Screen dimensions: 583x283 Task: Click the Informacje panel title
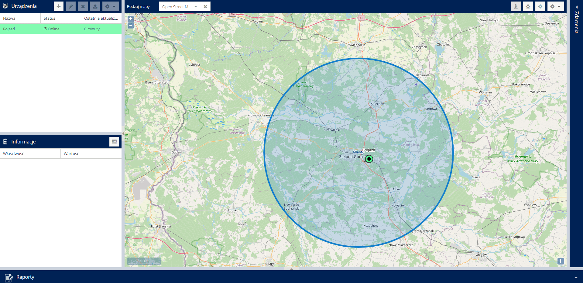23,142
